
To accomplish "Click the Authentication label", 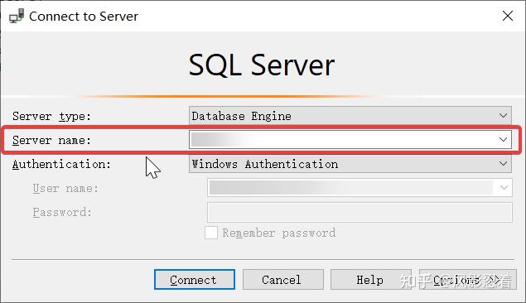I will 61,164.
